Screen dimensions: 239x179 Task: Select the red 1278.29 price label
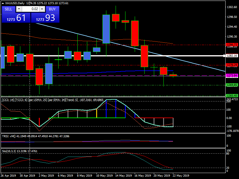pyautogui.click(x=232, y=65)
